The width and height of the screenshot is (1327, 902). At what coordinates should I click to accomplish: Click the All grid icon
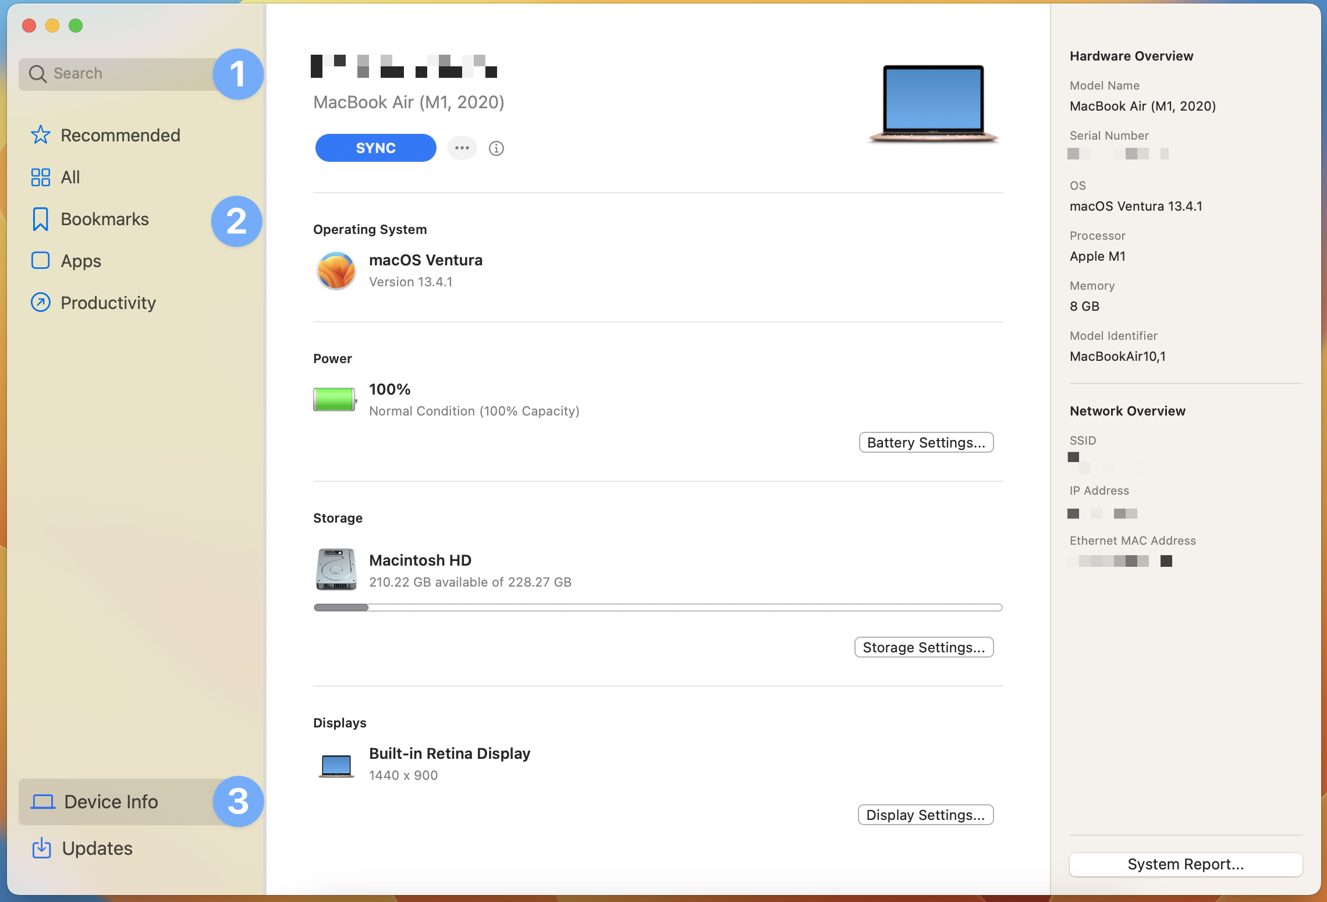point(40,177)
